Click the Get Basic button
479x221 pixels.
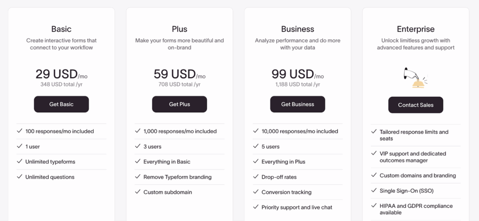(61, 104)
